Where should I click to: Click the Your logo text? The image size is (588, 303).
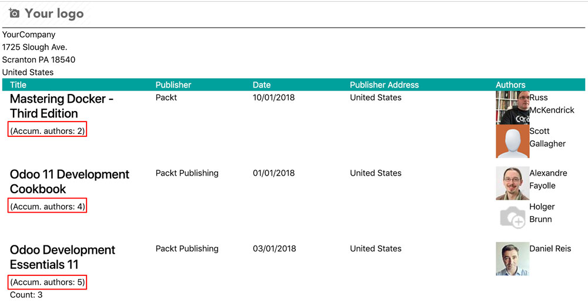54,14
